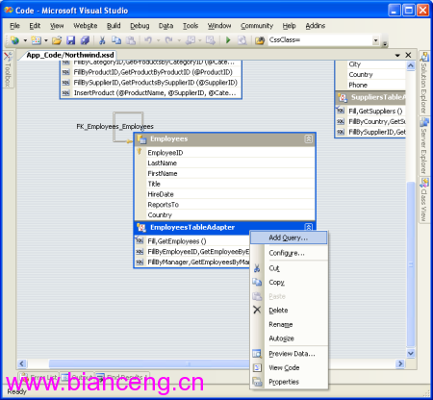Open the File menu
The image size is (433, 400).
(x=14, y=26)
